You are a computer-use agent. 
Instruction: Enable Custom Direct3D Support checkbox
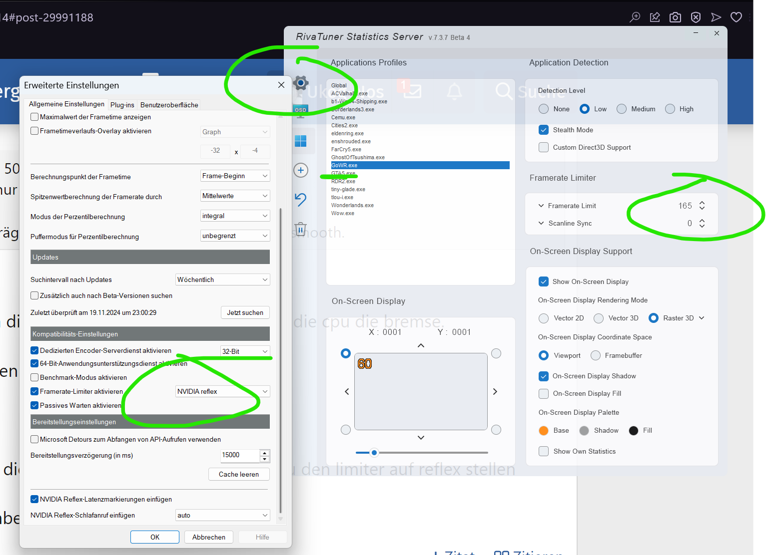(x=544, y=147)
